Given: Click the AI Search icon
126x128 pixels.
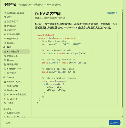Looking at the screenshot, I should pos(5,99).
